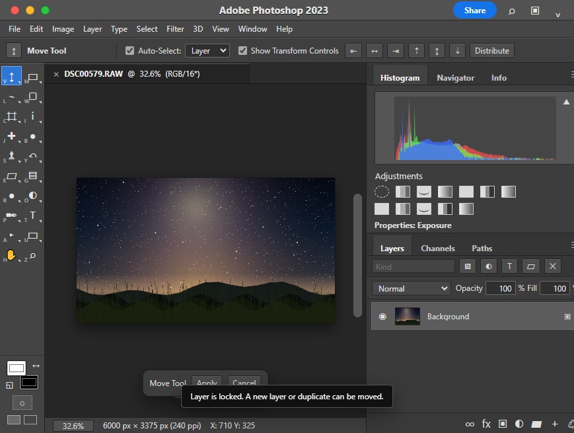
Task: Click the align bottom edges icon
Action: (457, 51)
